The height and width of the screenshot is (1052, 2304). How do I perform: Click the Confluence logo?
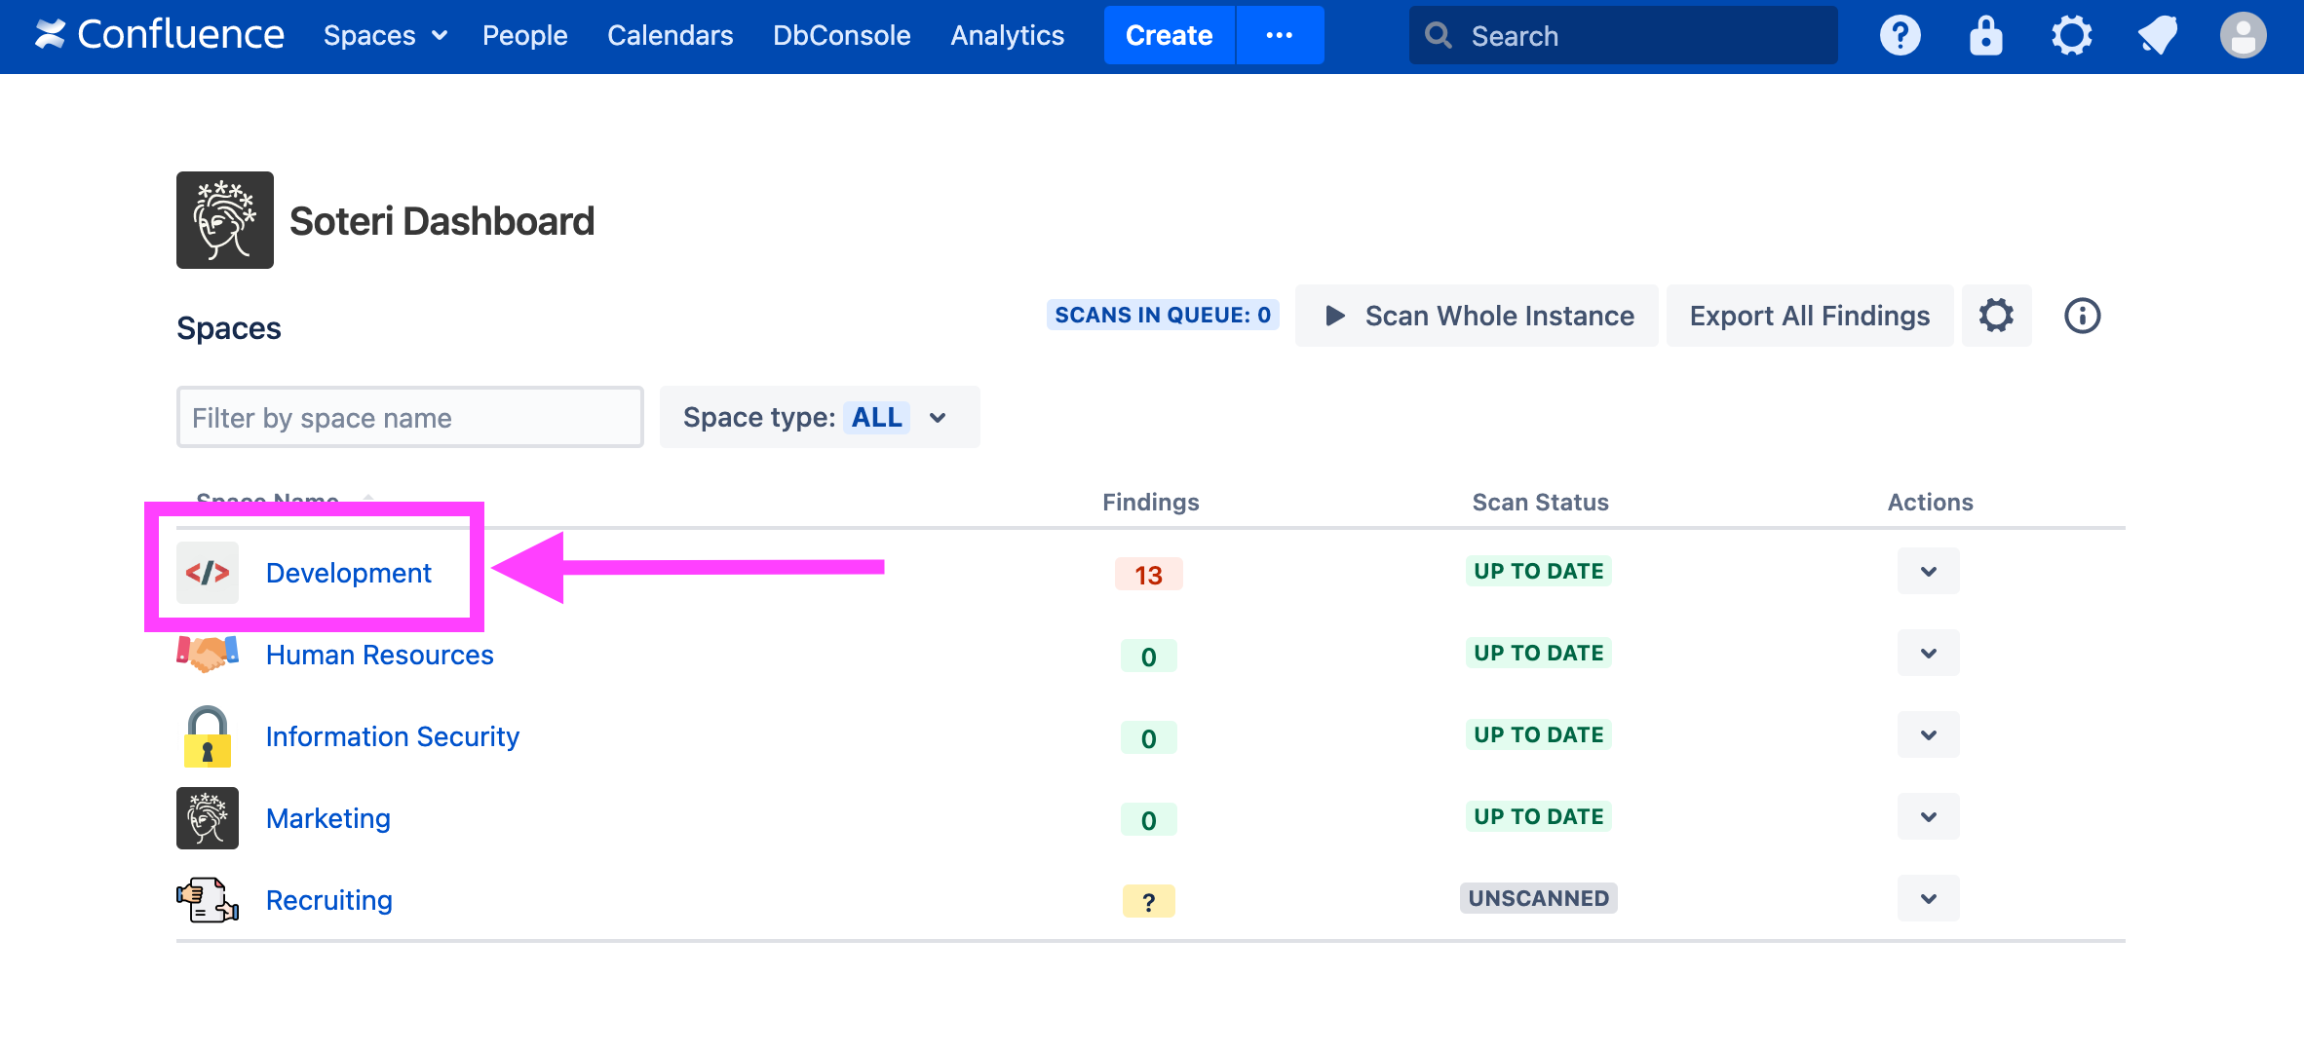click(160, 35)
